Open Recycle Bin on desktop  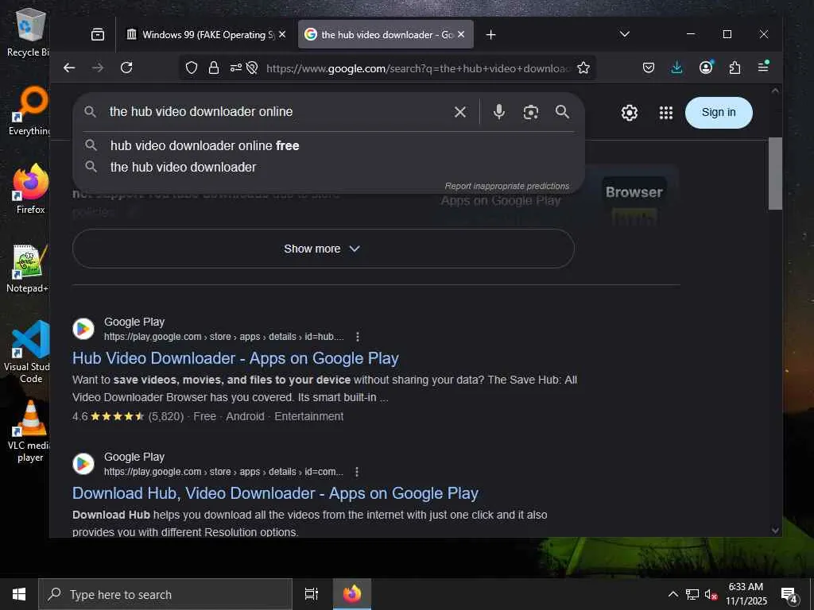click(29, 33)
